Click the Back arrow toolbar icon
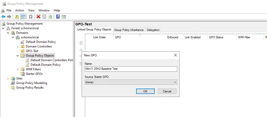 click(x=3, y=16)
